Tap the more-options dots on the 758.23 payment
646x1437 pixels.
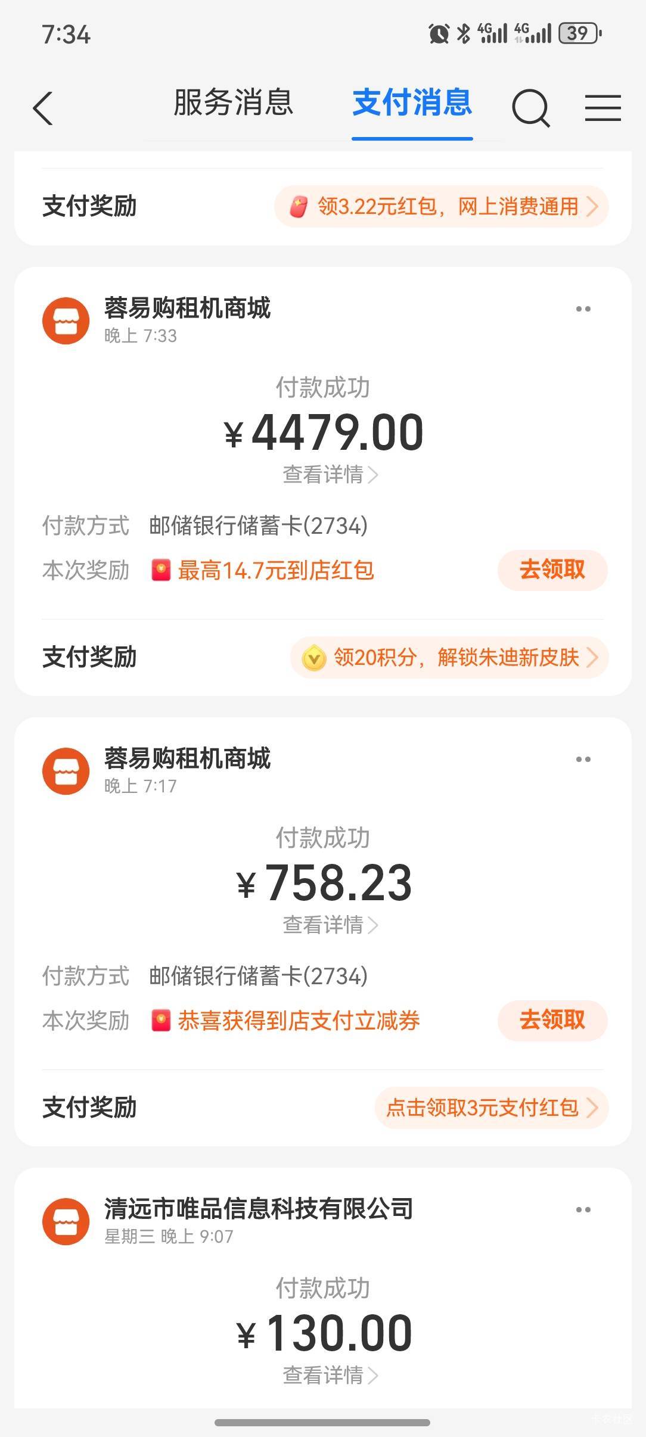(583, 760)
